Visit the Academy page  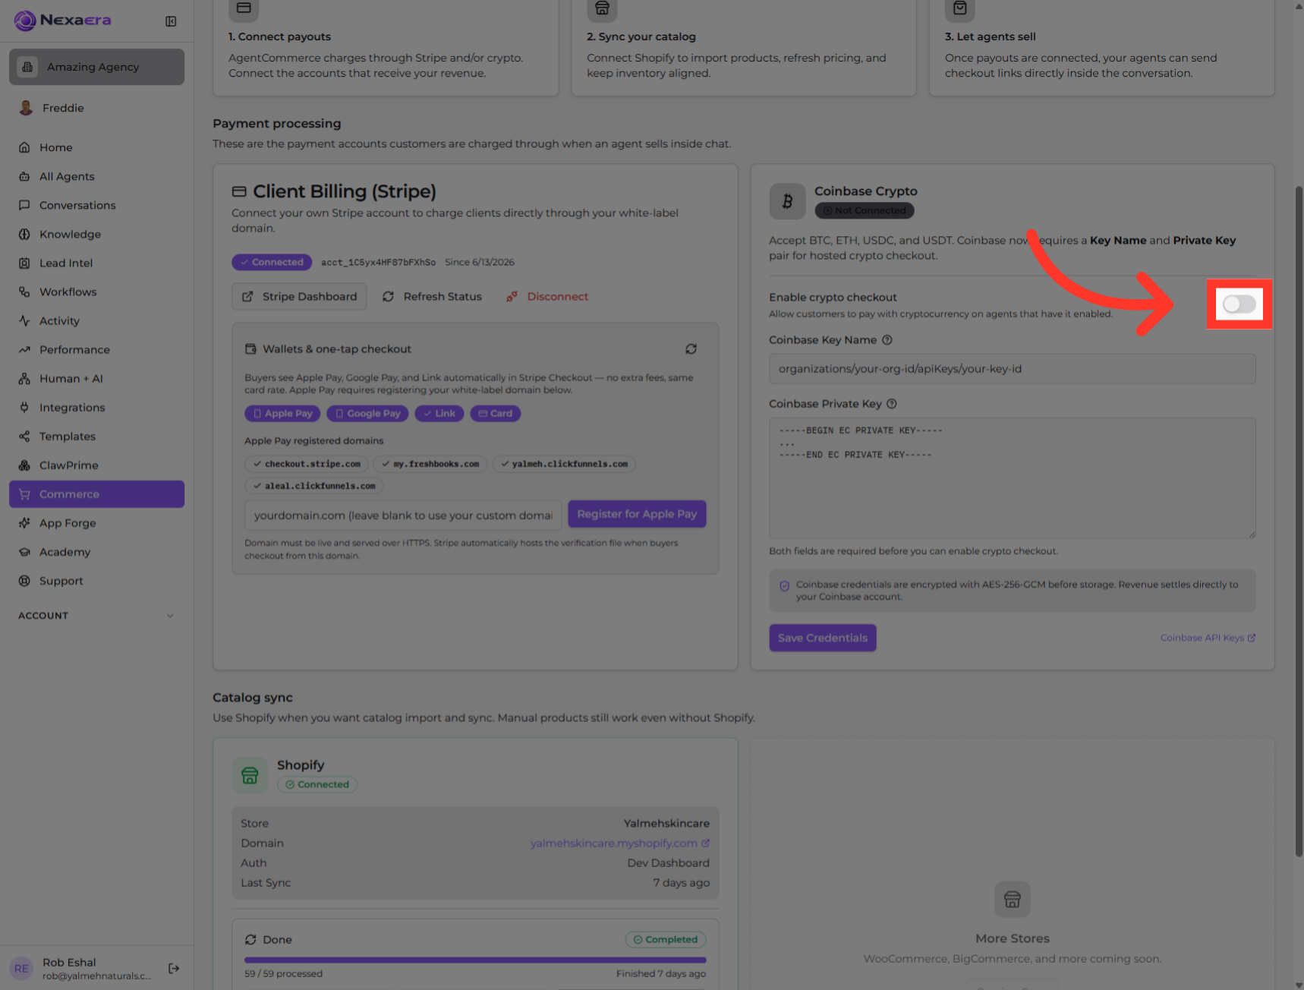(x=96, y=551)
